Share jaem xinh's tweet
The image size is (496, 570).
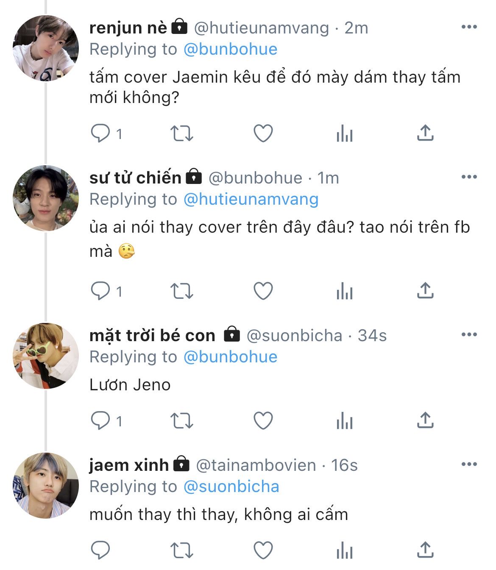[x=425, y=551]
